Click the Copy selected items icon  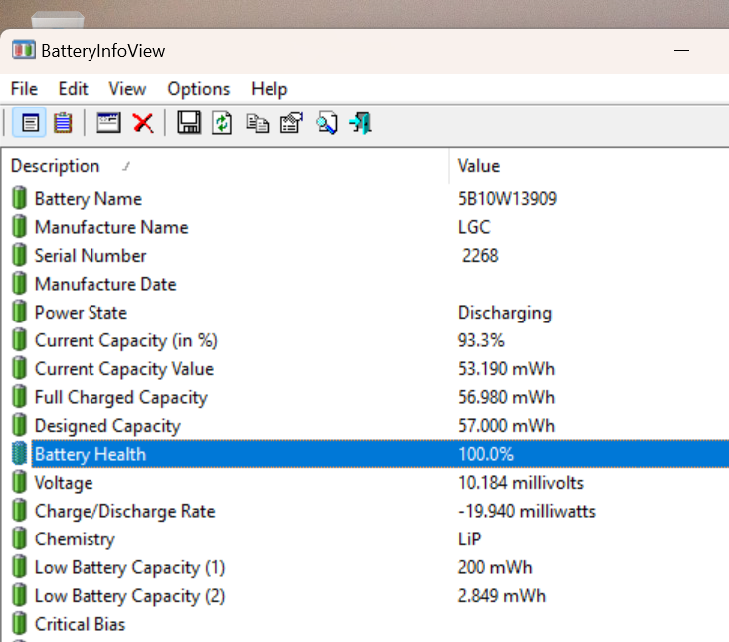point(258,124)
